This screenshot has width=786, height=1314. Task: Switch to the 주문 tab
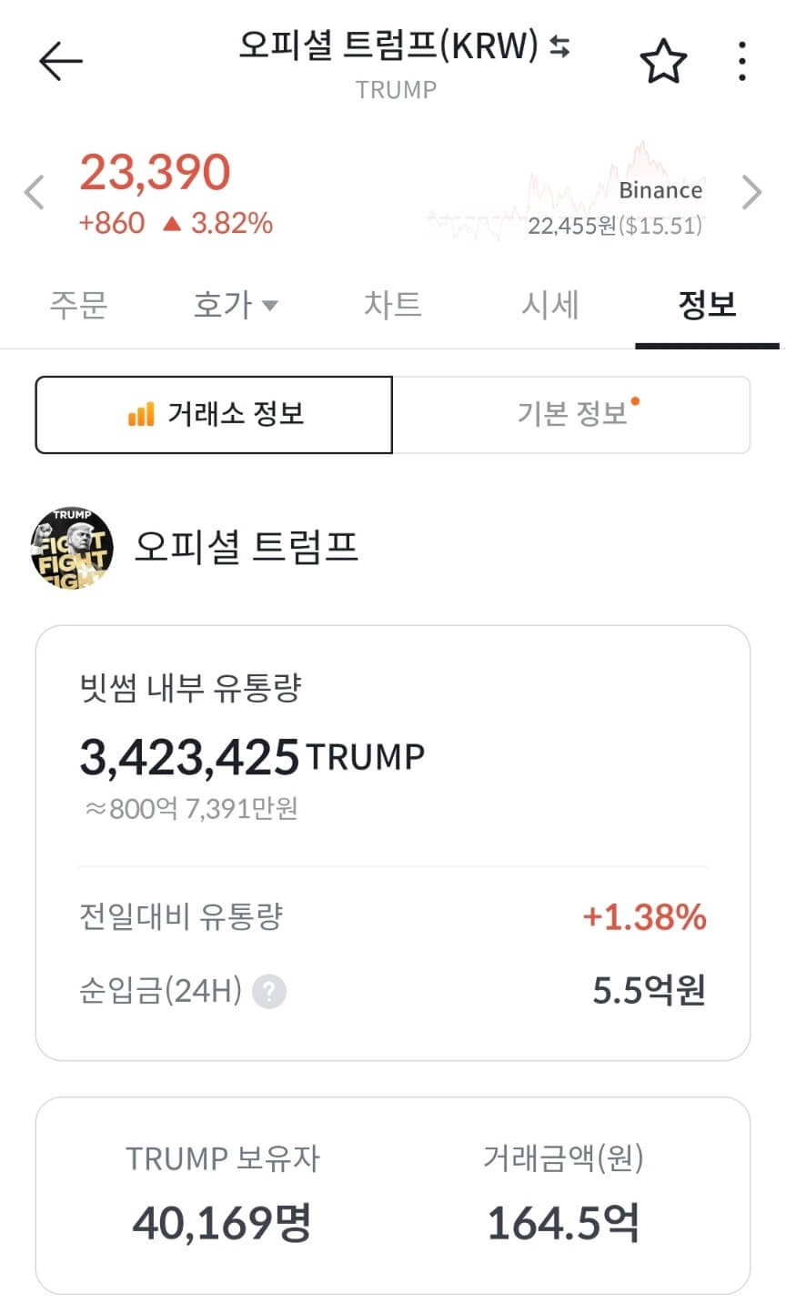pos(79,306)
